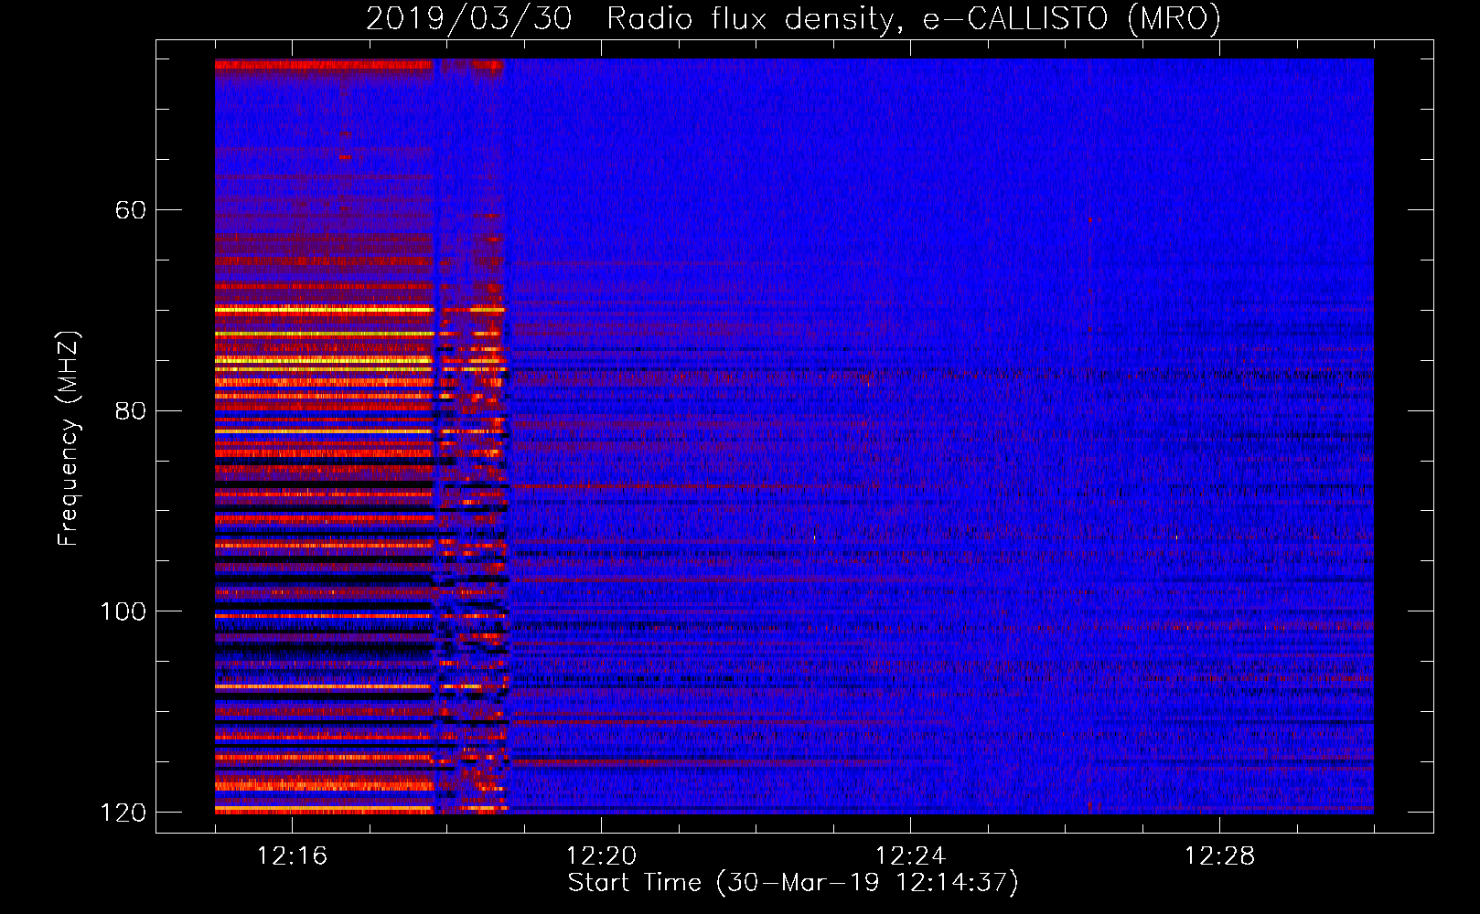Click the 120 frequency tick label
The image size is (1480, 914).
[123, 813]
